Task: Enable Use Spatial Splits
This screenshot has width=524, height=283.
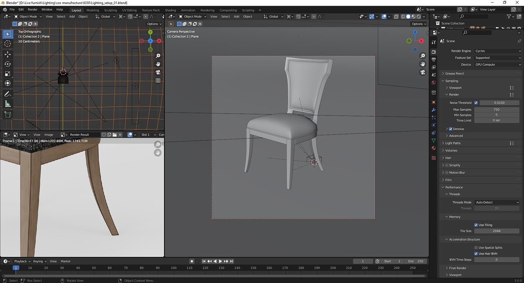Action: [476, 247]
